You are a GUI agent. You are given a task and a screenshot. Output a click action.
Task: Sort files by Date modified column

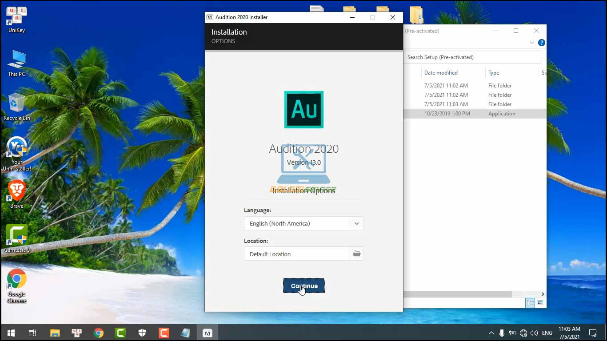[x=441, y=73]
